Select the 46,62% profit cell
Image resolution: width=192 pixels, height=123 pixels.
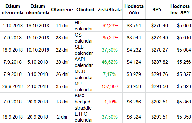[110, 62]
